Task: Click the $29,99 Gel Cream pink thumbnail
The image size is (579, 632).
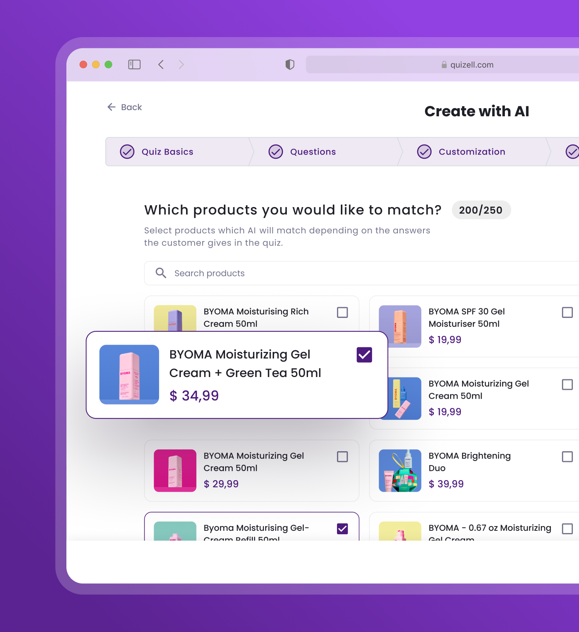Action: point(175,471)
